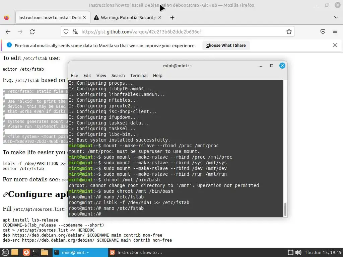Click 'cat > /etc/apt/sources.list << HEREDOC' line
The width and height of the screenshot is (343, 257).
pyautogui.click(x=49, y=230)
